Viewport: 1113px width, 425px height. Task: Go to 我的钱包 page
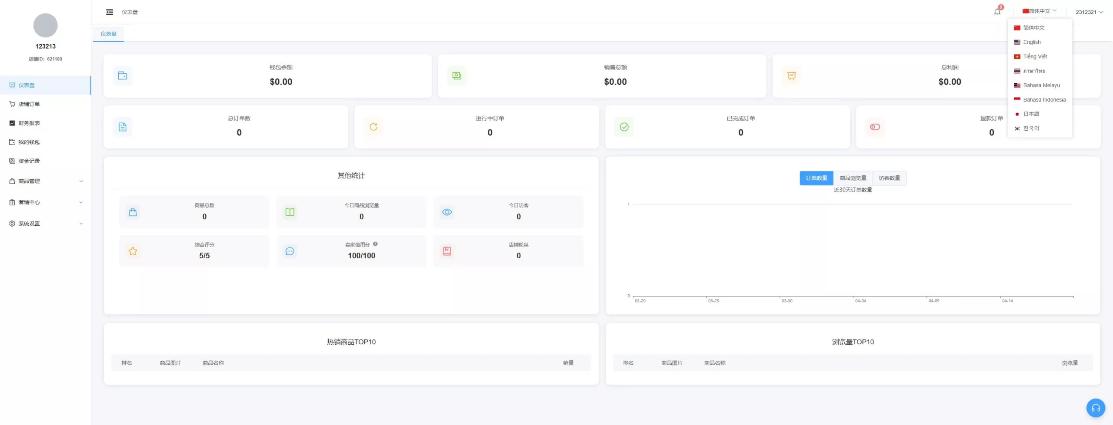click(29, 142)
